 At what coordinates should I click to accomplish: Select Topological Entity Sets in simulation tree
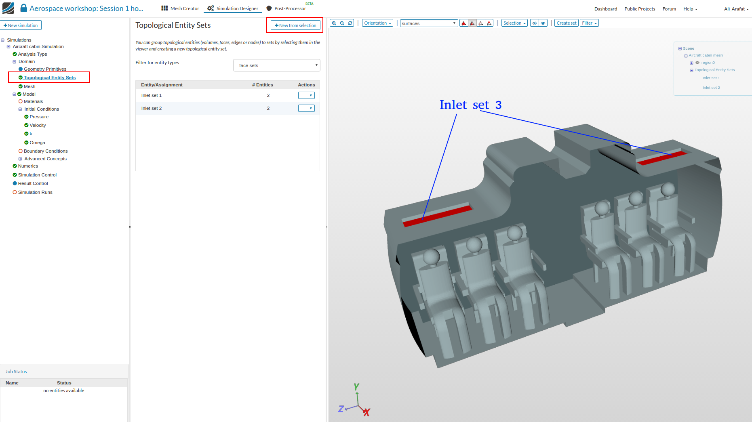50,78
